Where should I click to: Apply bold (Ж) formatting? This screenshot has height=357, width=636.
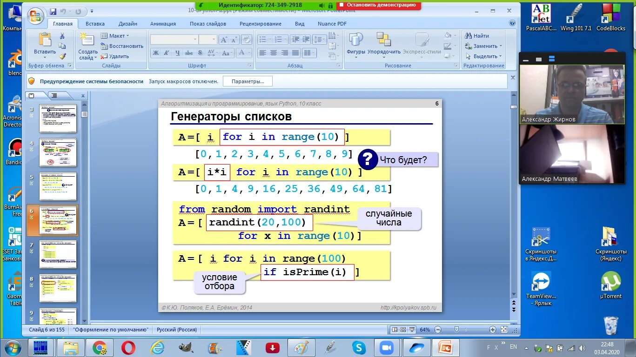155,53
